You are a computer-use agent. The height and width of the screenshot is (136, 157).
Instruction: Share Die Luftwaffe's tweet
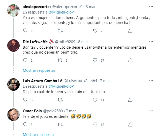[130, 60]
